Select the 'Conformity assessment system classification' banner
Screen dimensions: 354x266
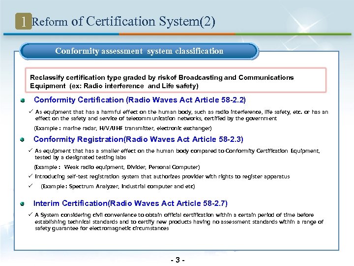click(139, 51)
